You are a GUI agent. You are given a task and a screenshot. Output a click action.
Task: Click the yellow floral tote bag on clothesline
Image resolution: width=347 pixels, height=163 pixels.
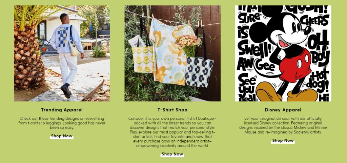coord(143,59)
